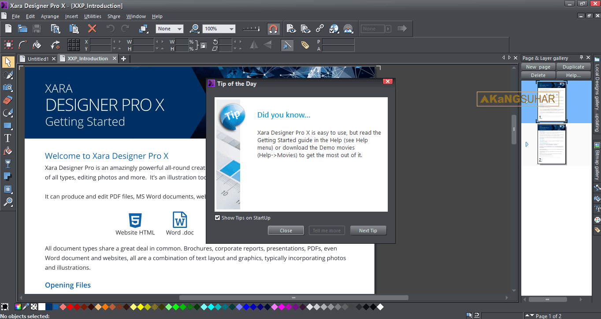Click the New page button
601x319 pixels.
click(538, 67)
